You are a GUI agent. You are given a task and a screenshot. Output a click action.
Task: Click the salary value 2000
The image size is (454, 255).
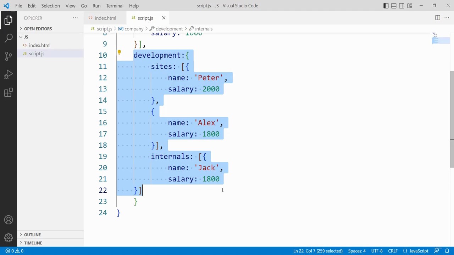pos(211,89)
